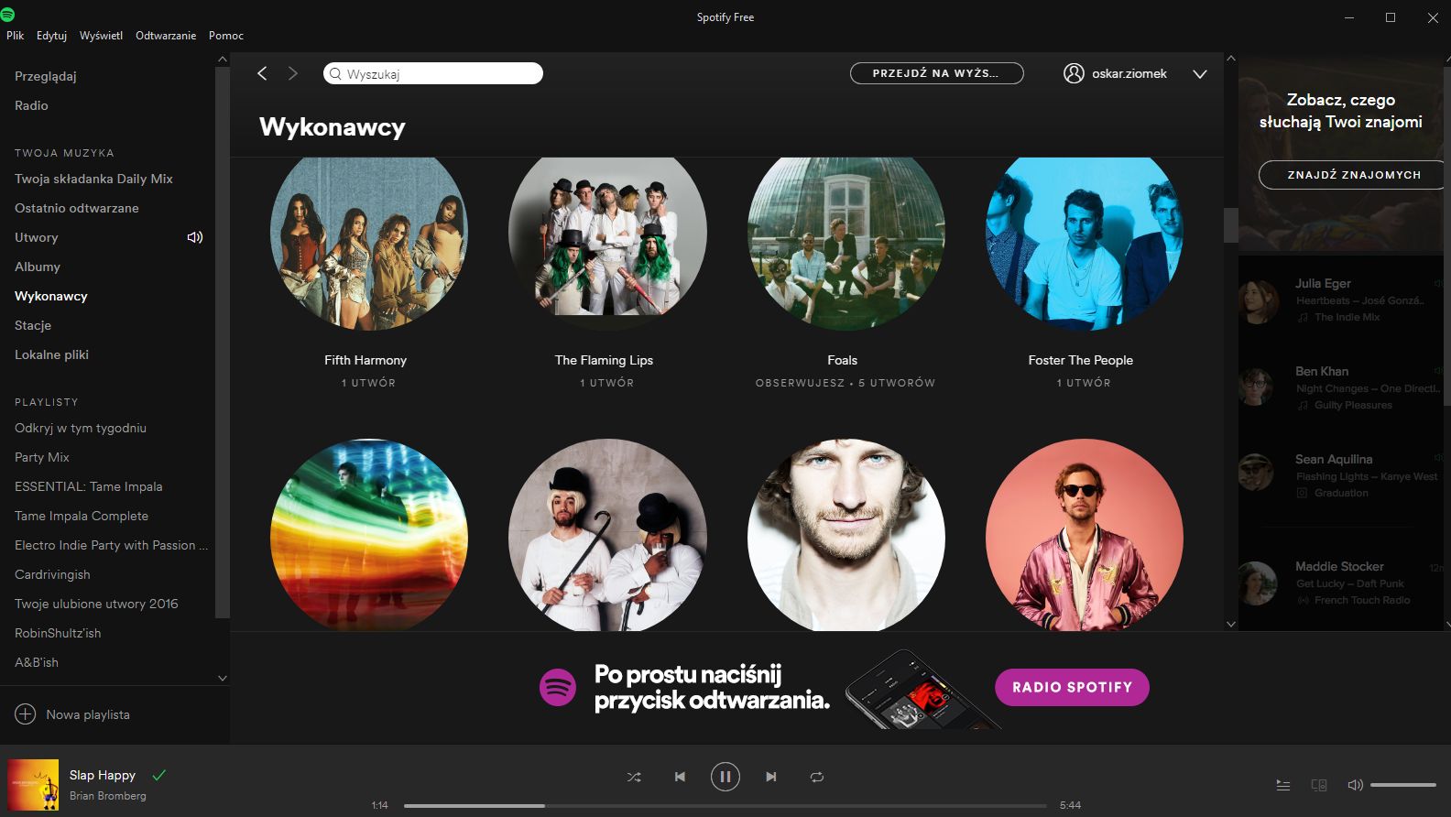The image size is (1451, 817).
Task: Adjust the volume slider
Action: [x=1403, y=785]
